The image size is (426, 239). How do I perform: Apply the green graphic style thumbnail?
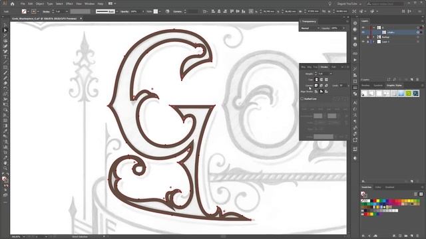408,94
